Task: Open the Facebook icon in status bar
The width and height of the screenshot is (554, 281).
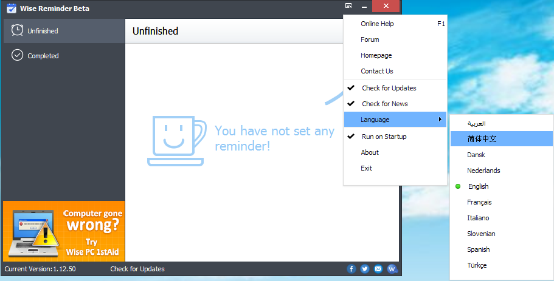Action: coord(351,269)
